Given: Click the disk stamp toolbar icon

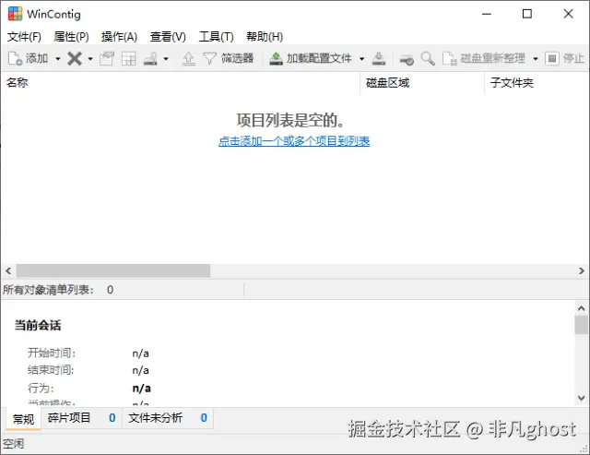Looking at the screenshot, I should point(150,58).
